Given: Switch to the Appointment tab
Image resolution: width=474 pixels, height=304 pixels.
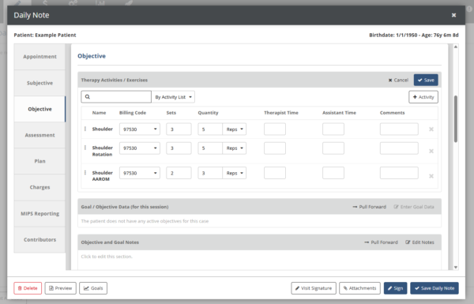Looking at the screenshot, I should (39, 57).
